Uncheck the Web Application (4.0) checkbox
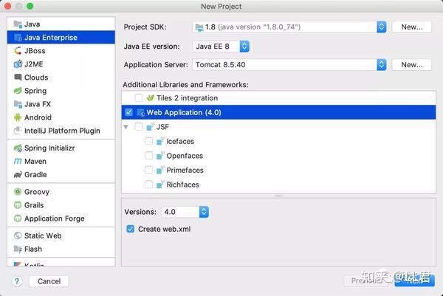 [x=128, y=112]
